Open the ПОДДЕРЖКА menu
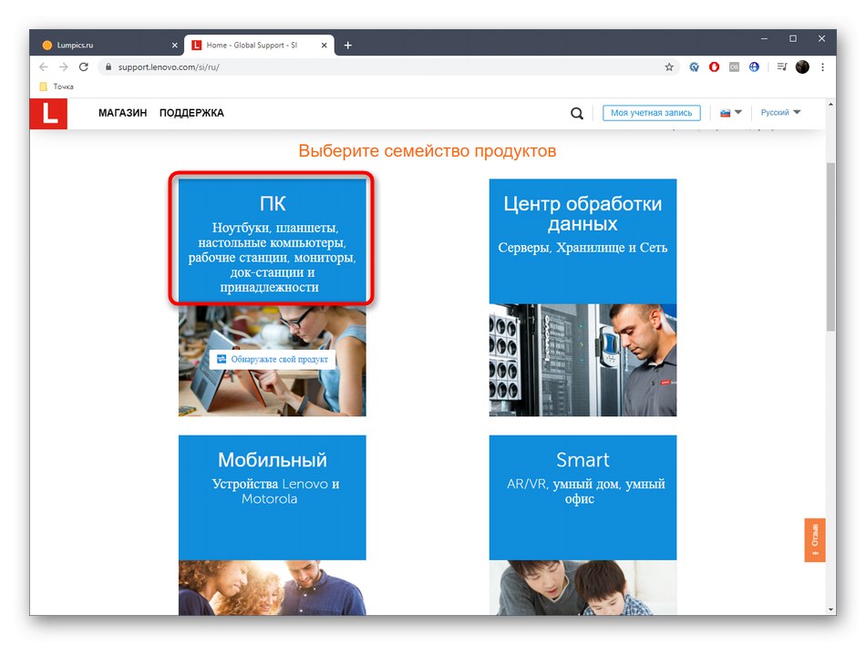This screenshot has height=645, width=866. click(x=191, y=113)
